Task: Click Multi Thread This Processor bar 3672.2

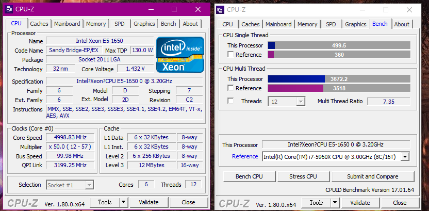Action: (339, 79)
